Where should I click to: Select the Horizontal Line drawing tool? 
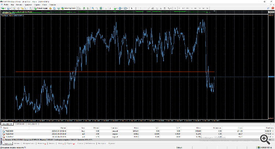(x=145, y=8)
